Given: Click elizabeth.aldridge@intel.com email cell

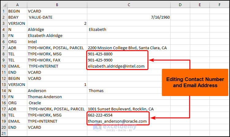Looking at the screenshot, I should tap(129, 66).
